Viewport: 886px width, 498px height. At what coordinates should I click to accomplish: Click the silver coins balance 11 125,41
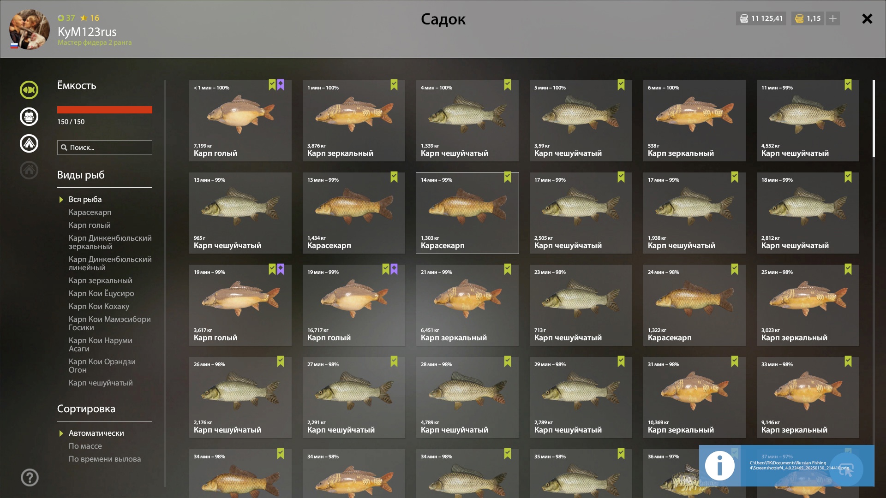point(761,18)
